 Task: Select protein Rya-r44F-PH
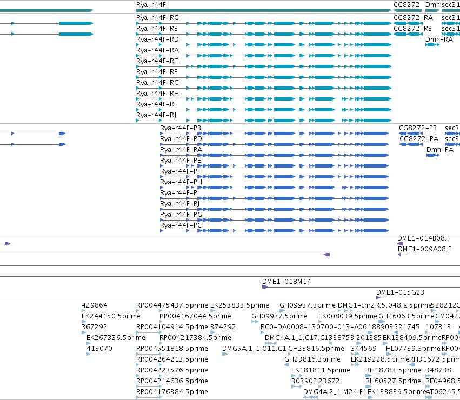(181, 183)
